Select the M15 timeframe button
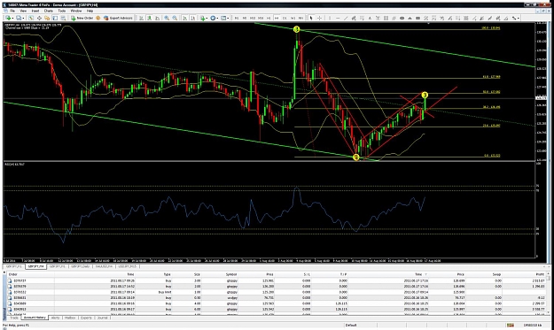The image size is (554, 330). 253,18
